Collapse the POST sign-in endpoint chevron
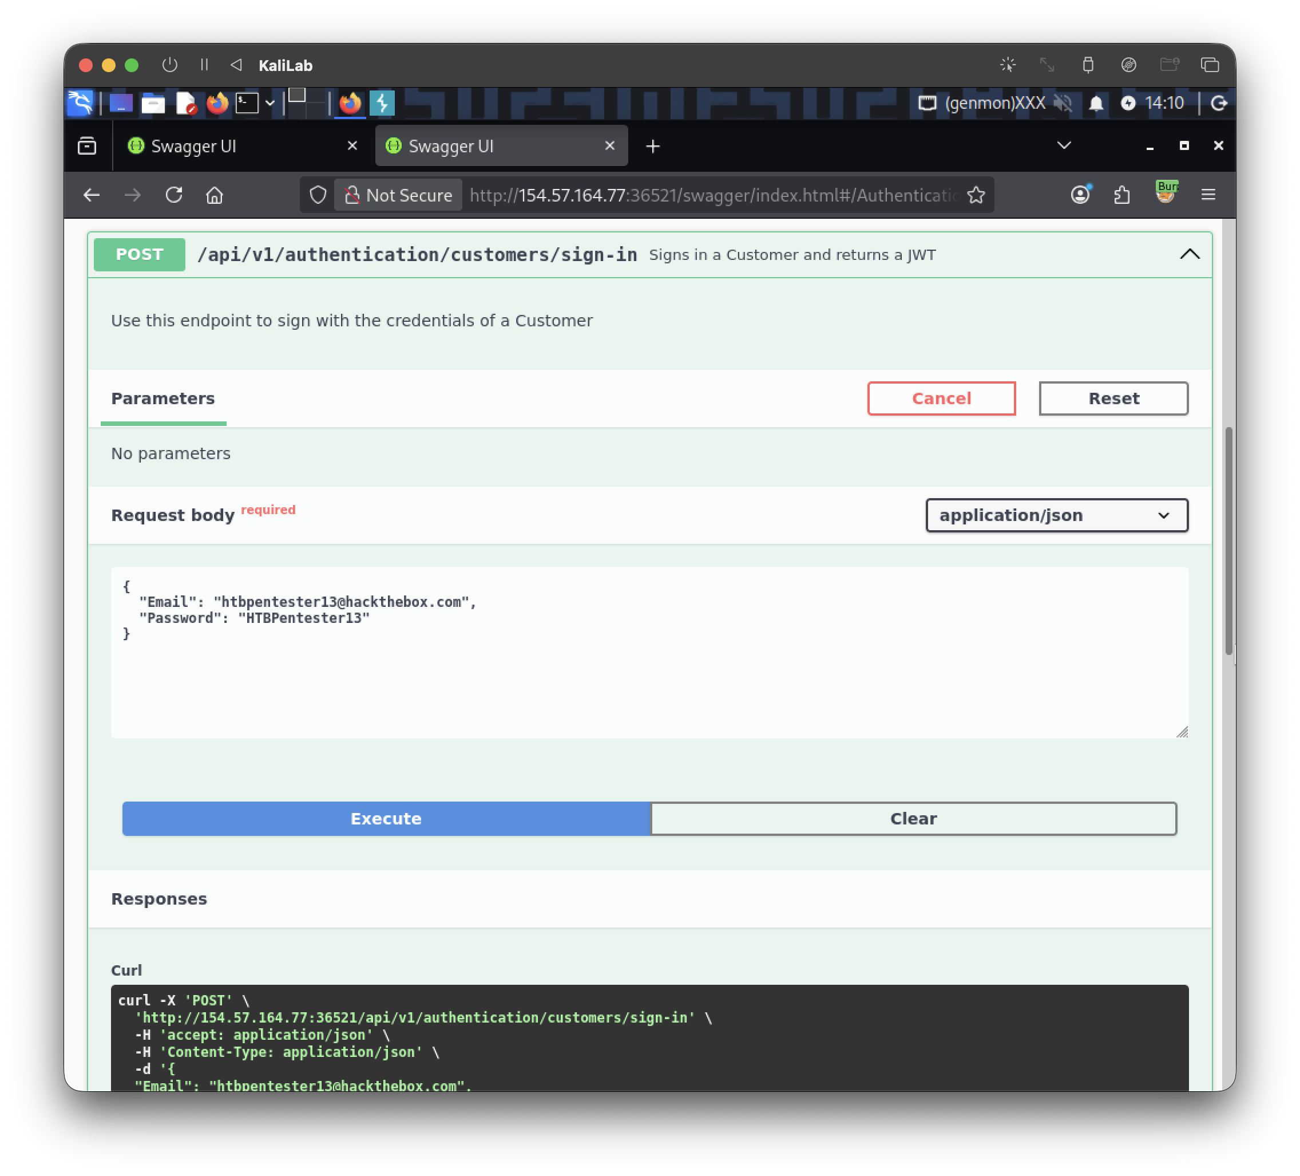This screenshot has width=1300, height=1176. [1190, 255]
